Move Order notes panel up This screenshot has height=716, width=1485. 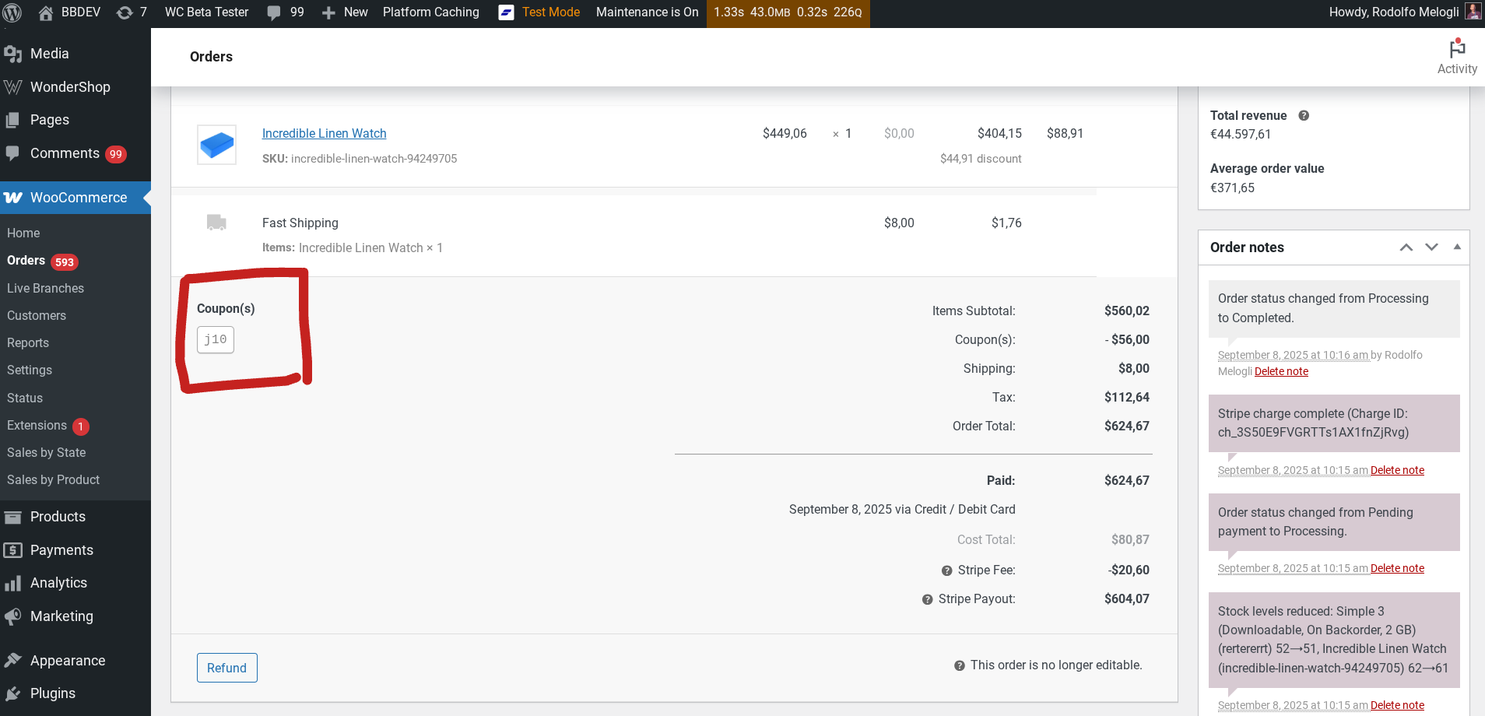1406,247
